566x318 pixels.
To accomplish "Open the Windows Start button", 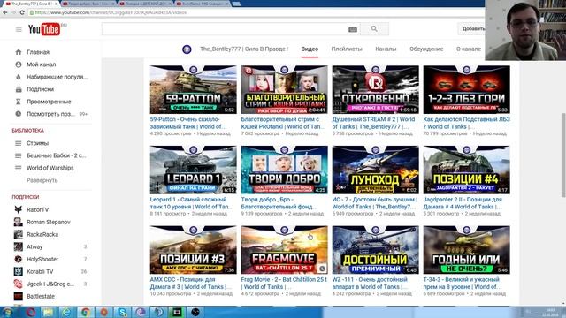I will coord(8,312).
